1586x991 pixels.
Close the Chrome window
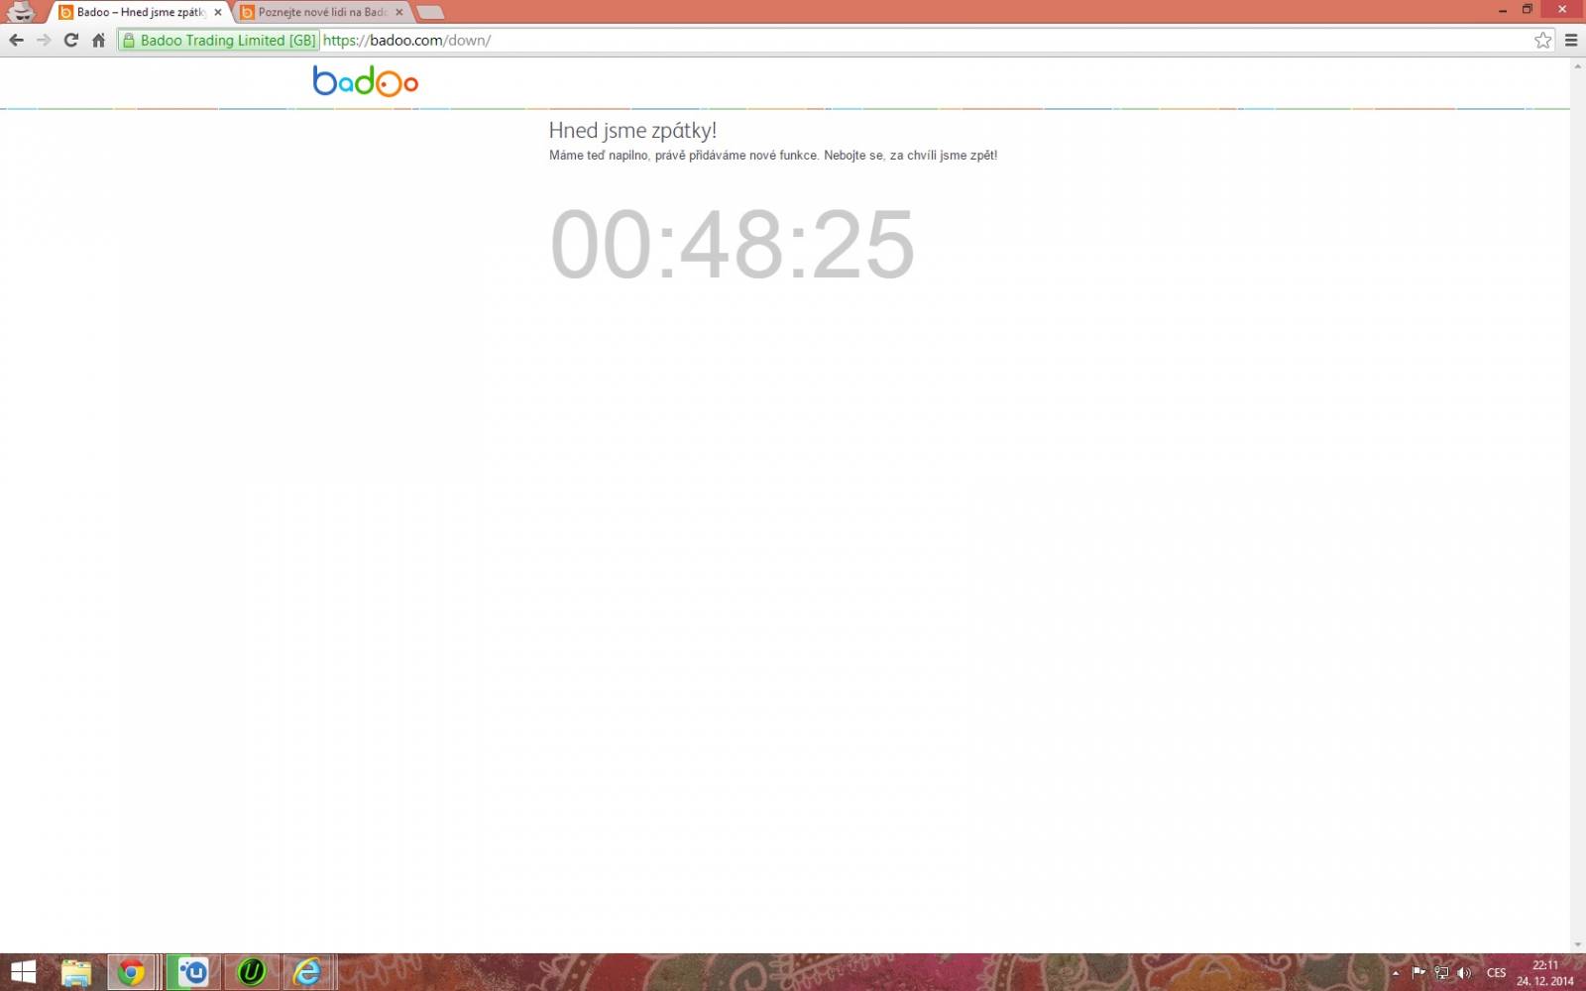pyautogui.click(x=1562, y=9)
